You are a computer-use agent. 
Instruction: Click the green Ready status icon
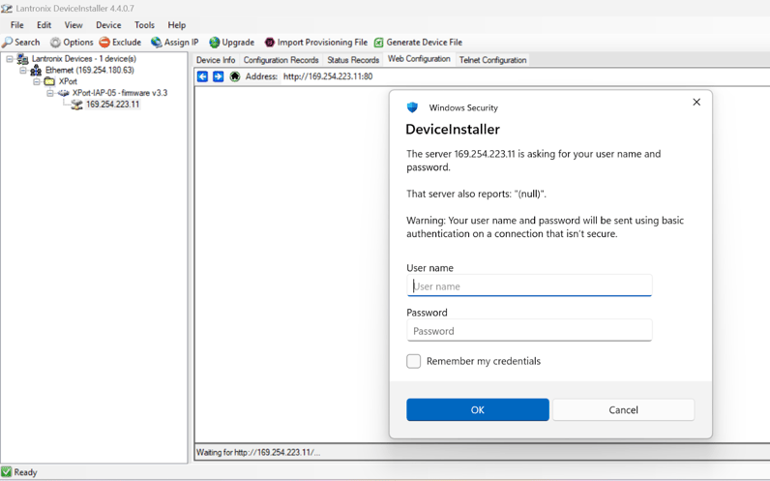6,472
